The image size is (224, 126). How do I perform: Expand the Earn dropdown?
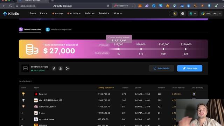click(44, 13)
